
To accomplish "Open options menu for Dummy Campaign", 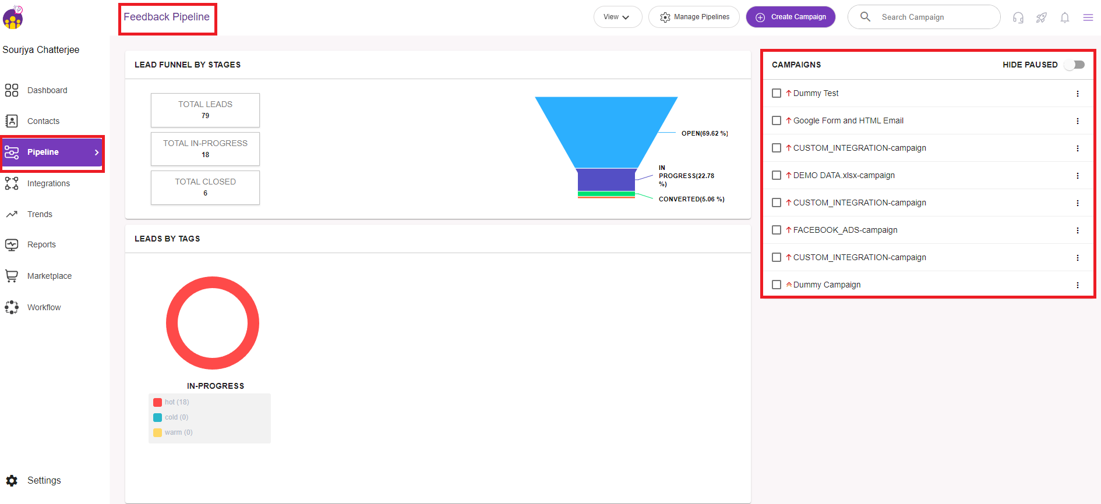I will coord(1077,285).
